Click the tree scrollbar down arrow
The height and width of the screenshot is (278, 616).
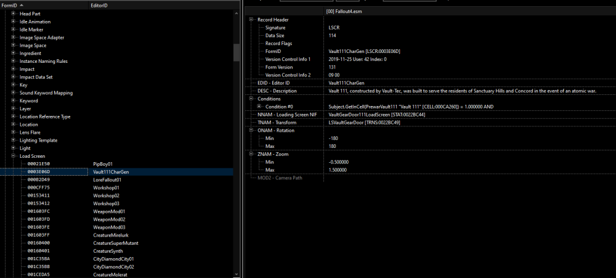pos(237,274)
